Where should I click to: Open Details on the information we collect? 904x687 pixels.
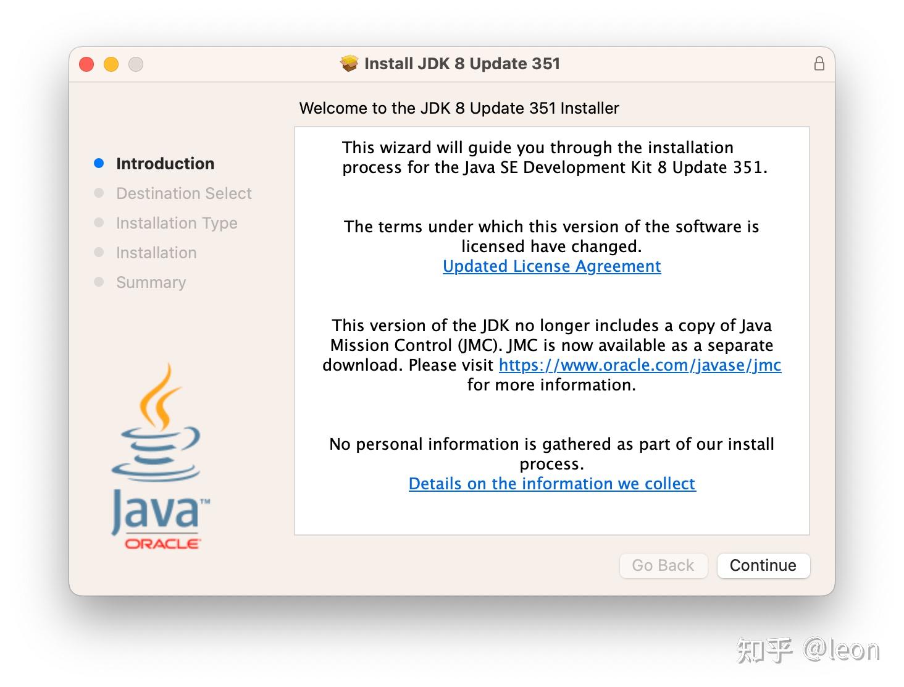point(552,484)
